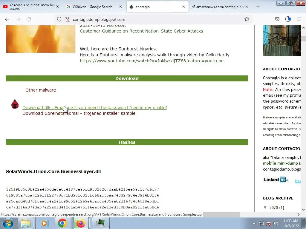Click the Other malware text
The image size is (306, 229).
coord(41,90)
